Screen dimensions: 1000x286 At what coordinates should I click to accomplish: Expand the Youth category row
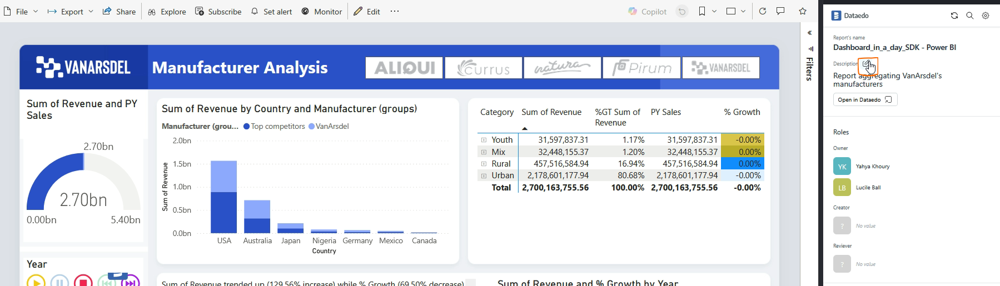[x=484, y=140]
